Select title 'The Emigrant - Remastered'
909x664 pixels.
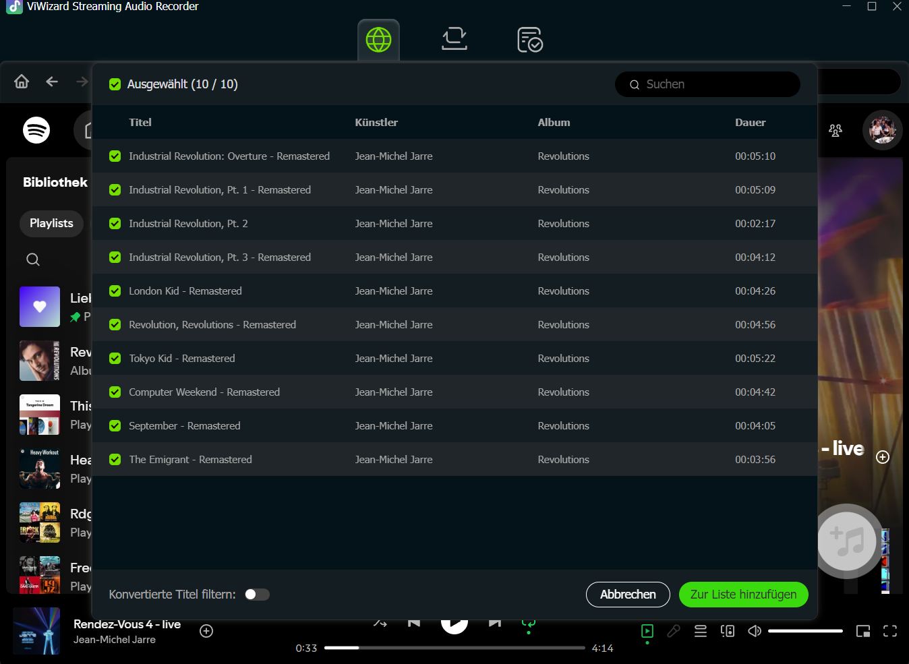coord(190,460)
